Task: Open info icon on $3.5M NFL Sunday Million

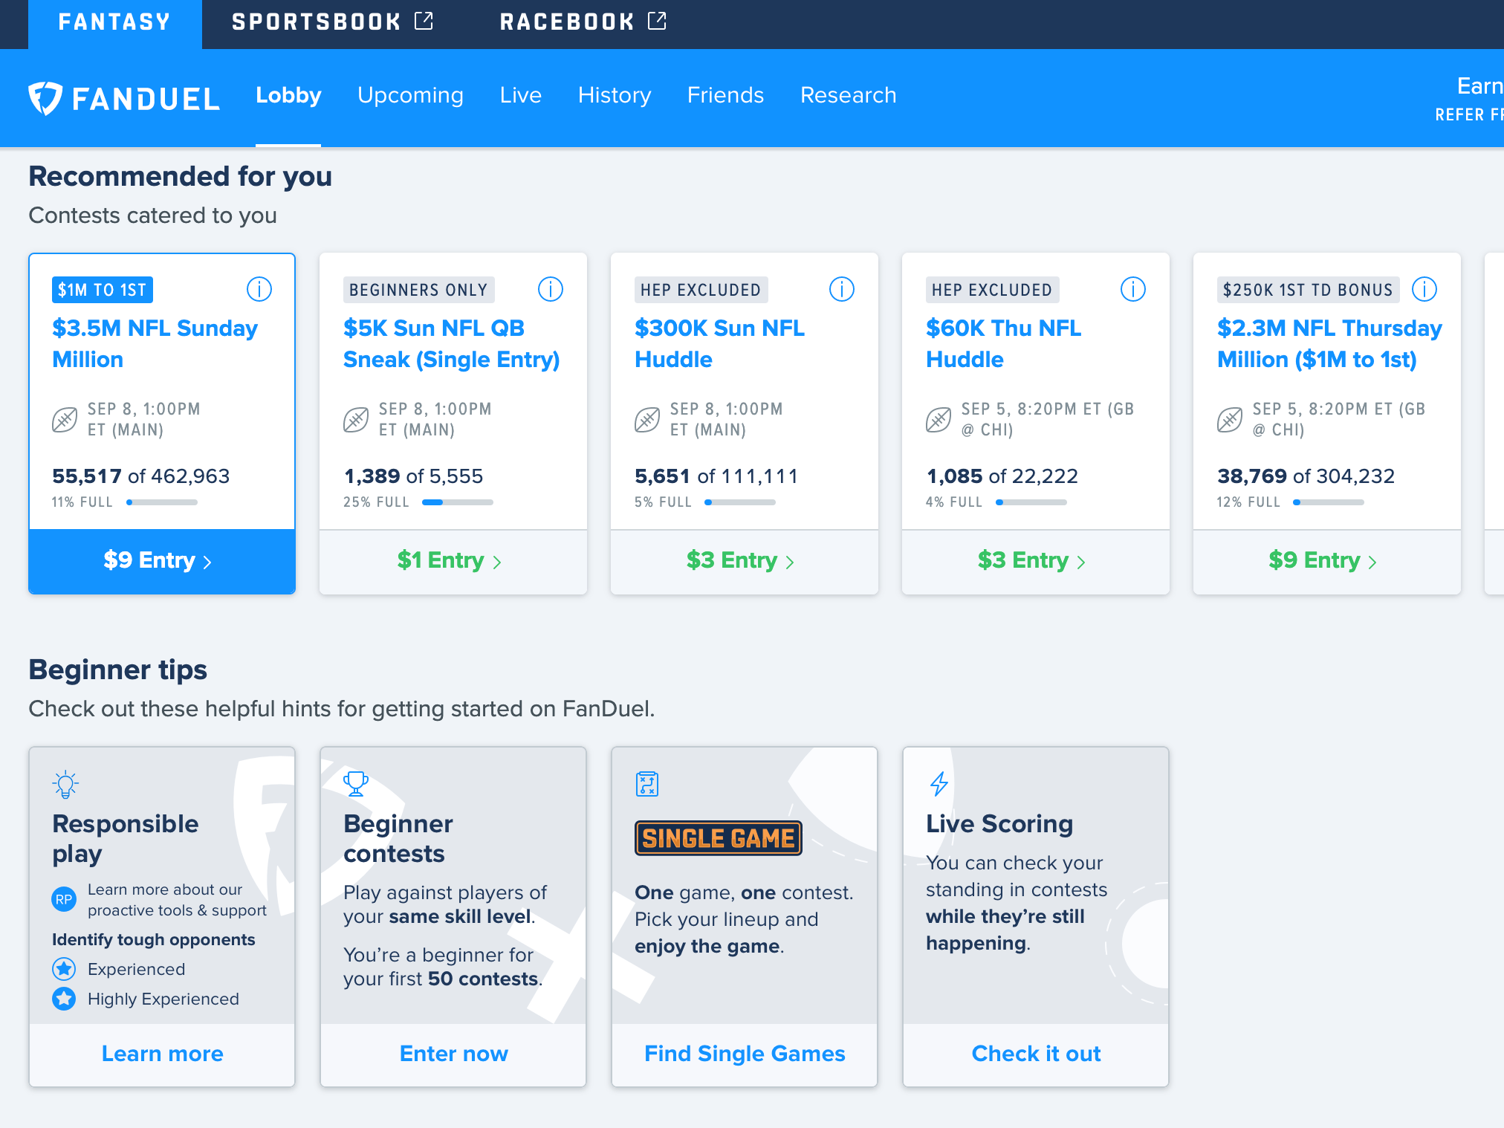Action: tap(259, 289)
